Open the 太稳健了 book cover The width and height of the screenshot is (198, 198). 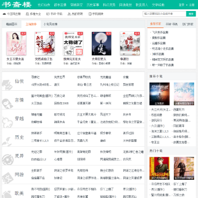[73, 43]
